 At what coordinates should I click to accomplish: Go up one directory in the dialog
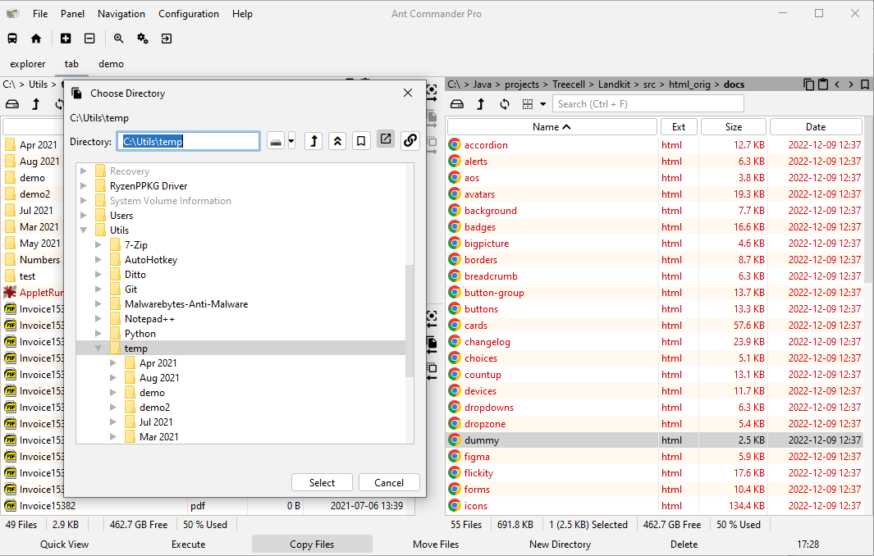click(x=313, y=142)
